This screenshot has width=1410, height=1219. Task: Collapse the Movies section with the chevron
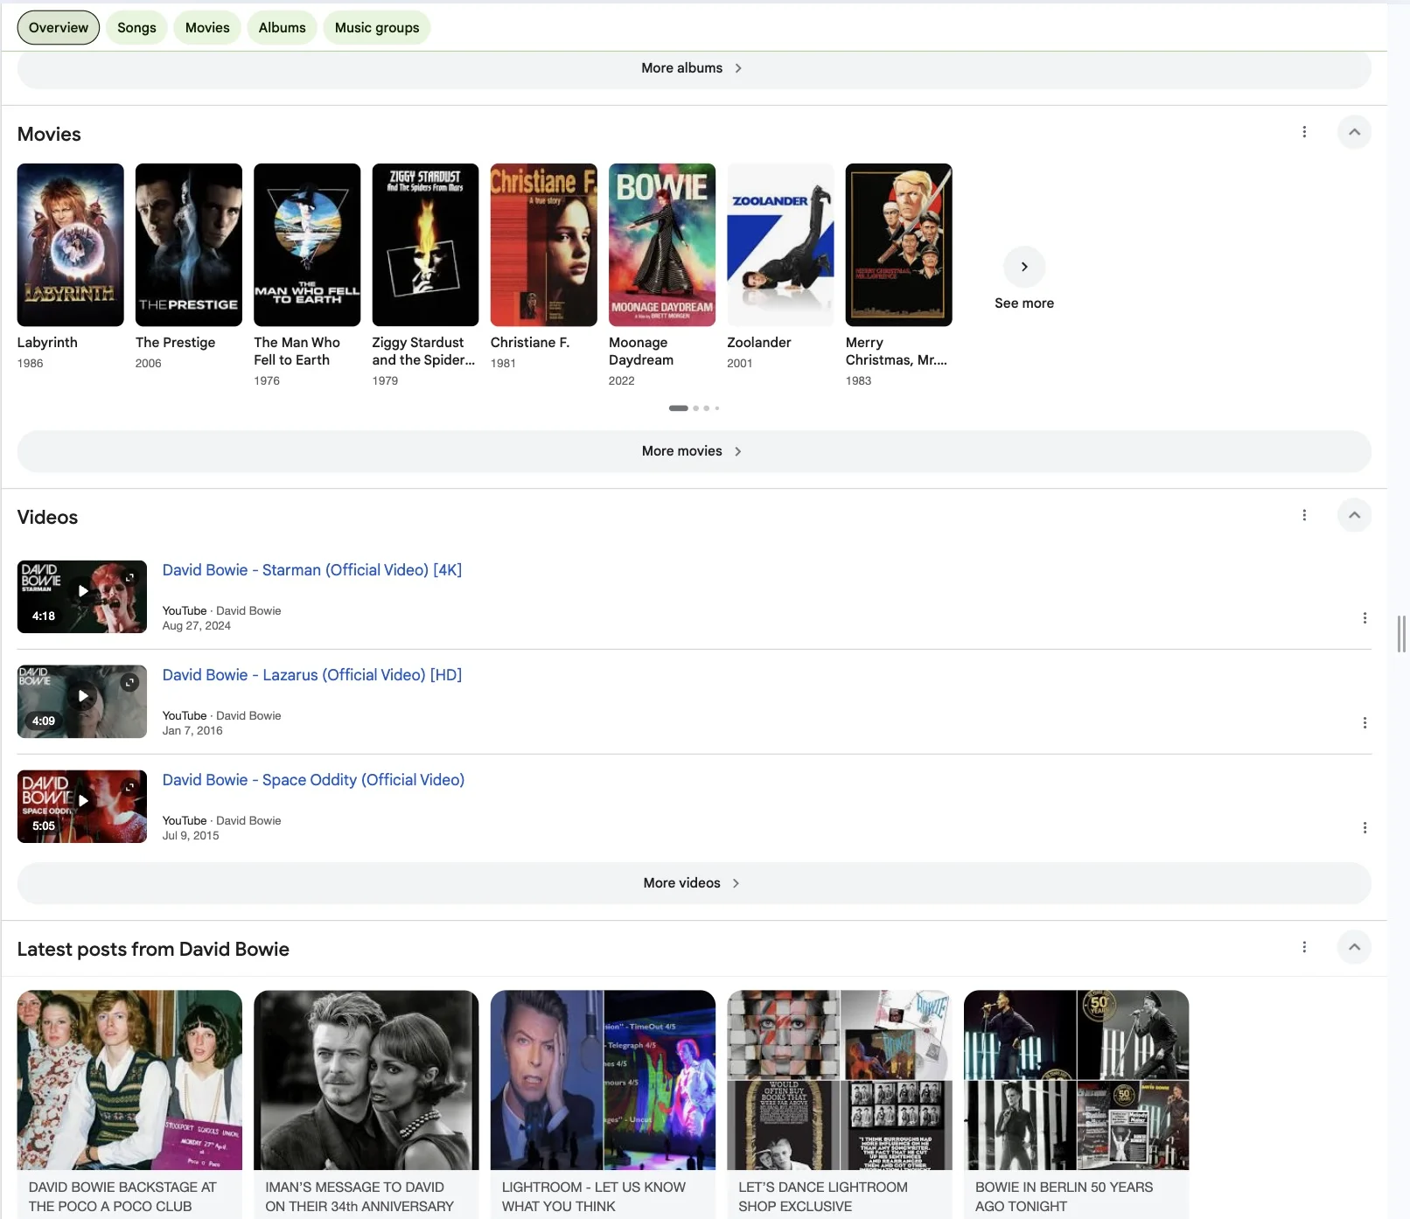pyautogui.click(x=1354, y=132)
